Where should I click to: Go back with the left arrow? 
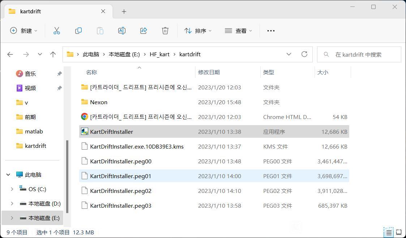coord(10,54)
